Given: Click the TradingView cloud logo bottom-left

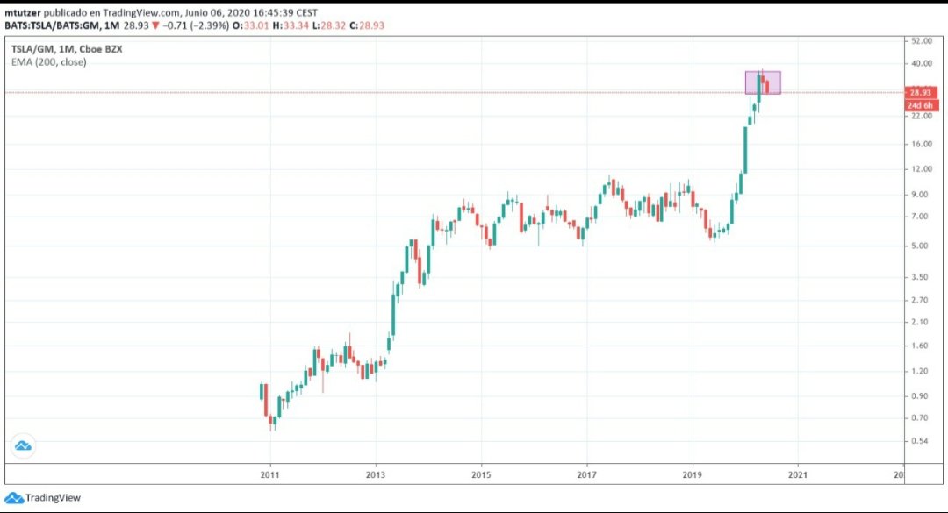Looking at the screenshot, I should point(14,498).
